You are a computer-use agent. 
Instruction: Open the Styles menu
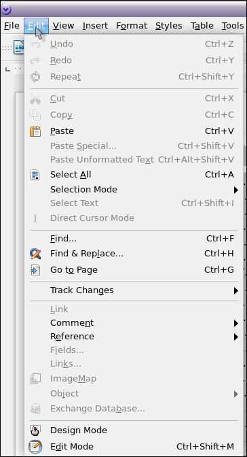point(169,26)
